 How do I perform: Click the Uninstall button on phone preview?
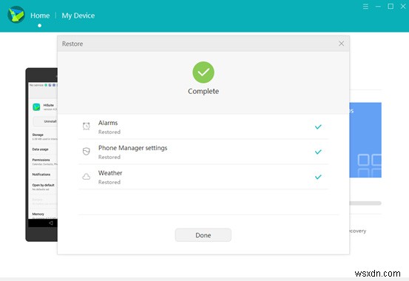pos(45,121)
